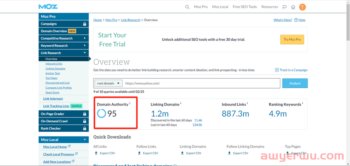Click the 4.9m Ranking Keywords value
Image resolution: width=350 pixels, height=166 pixels.
(x=278, y=114)
